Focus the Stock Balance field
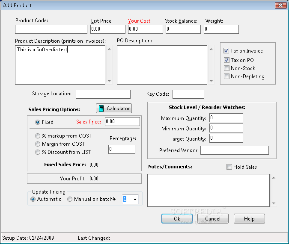The width and height of the screenshot is (289, 244). coord(183,29)
